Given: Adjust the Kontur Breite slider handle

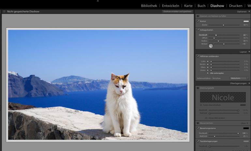Looking at the screenshot, I should pos(224,25).
